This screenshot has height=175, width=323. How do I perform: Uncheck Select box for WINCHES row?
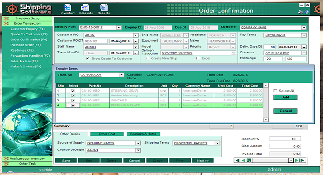click(73, 101)
